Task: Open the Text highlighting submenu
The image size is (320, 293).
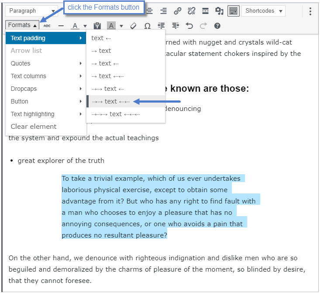Action: pos(46,114)
